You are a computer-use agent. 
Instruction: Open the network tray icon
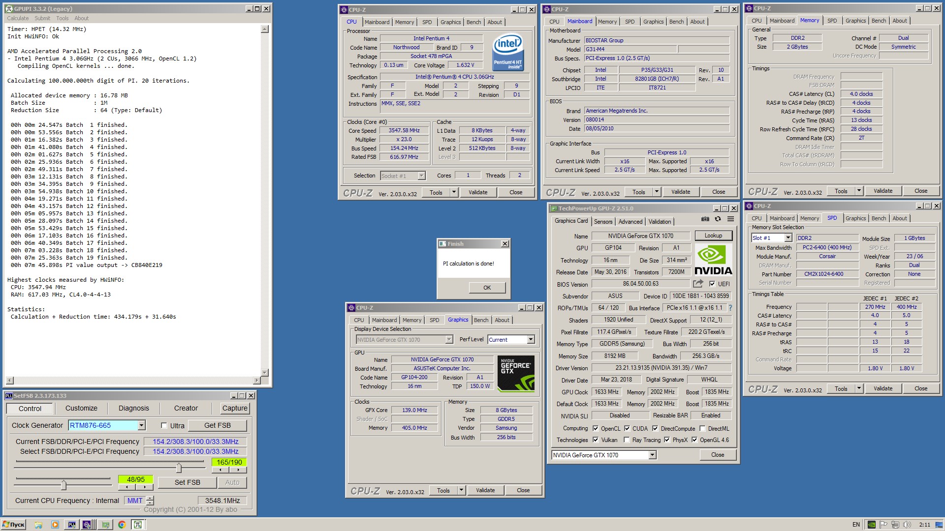point(895,525)
